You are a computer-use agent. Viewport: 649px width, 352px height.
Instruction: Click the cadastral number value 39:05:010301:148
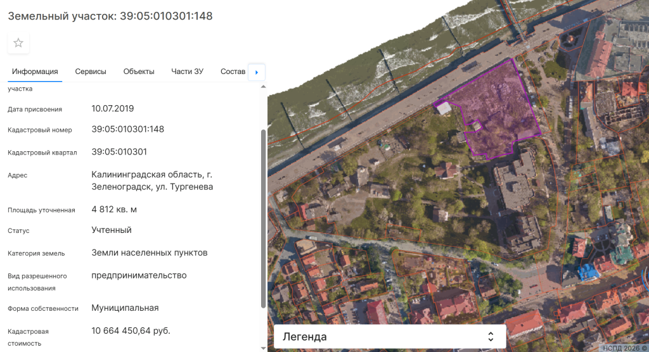point(128,129)
